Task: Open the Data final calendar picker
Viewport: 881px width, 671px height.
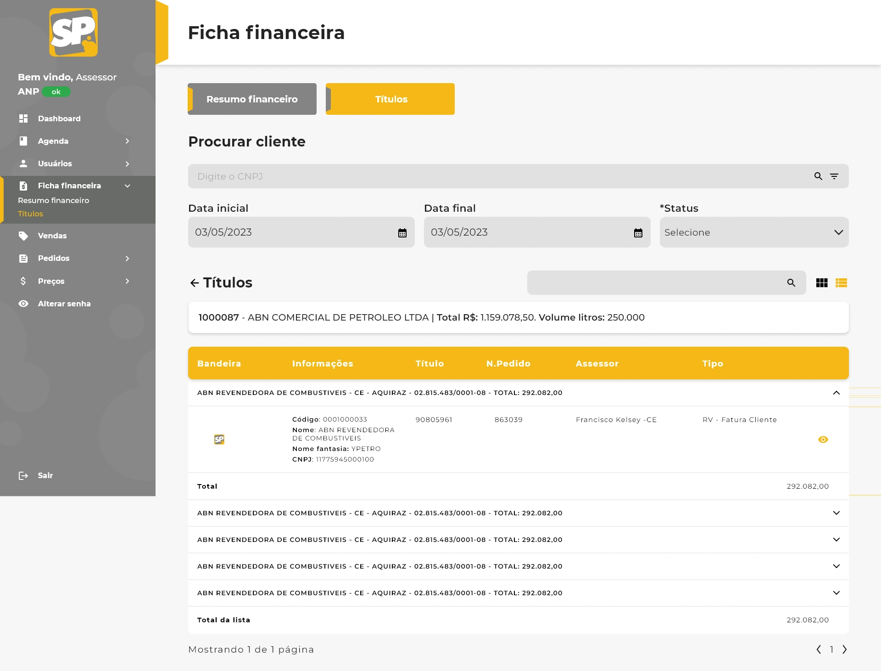Action: [x=638, y=233]
